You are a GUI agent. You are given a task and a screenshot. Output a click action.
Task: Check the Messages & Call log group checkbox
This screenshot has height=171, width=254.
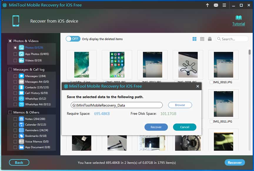click(10, 70)
